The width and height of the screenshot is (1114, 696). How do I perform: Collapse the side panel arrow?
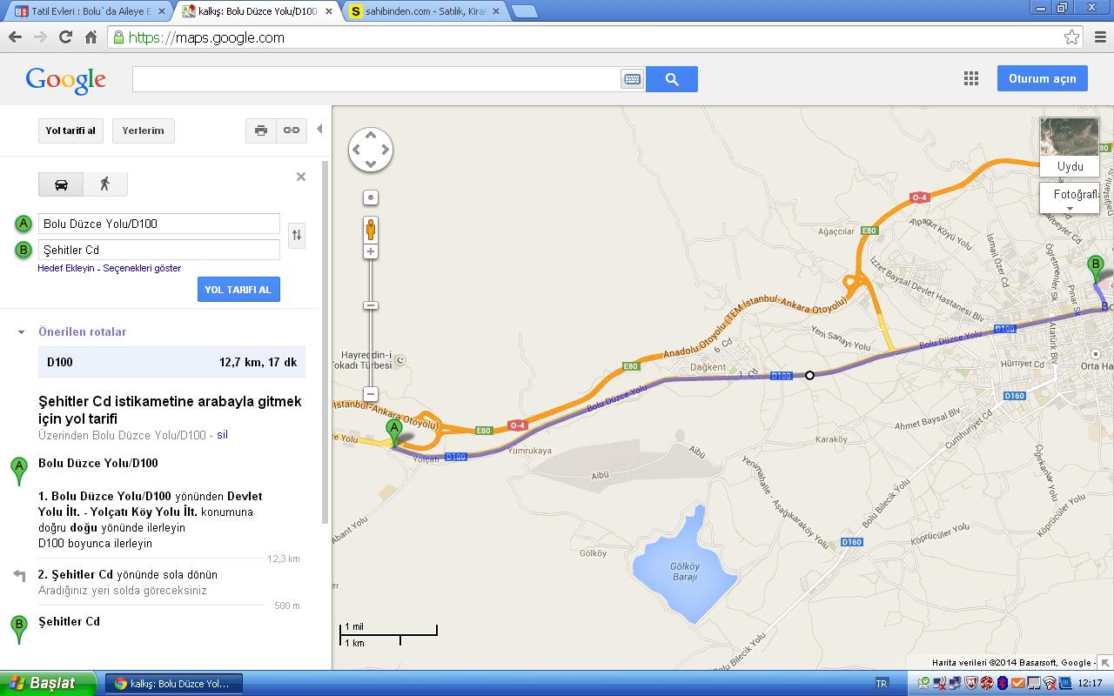(x=319, y=129)
